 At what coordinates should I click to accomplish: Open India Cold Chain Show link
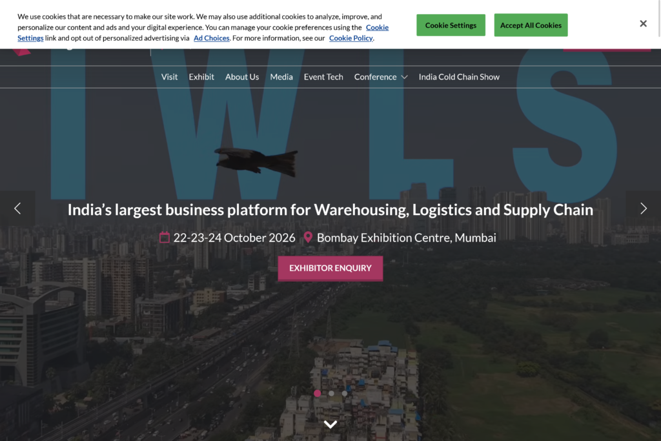459,77
